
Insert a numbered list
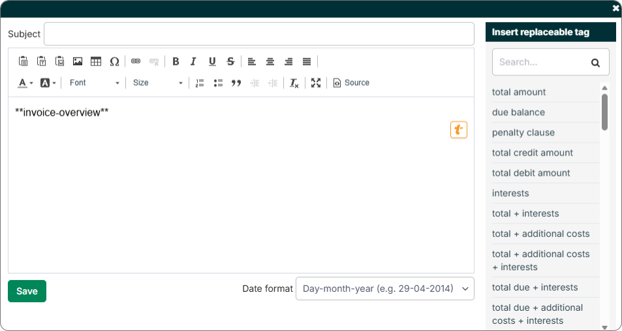(x=200, y=82)
